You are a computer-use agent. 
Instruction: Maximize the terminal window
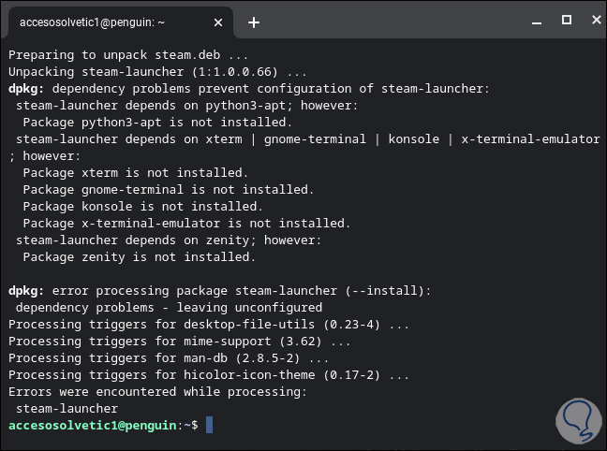566,20
